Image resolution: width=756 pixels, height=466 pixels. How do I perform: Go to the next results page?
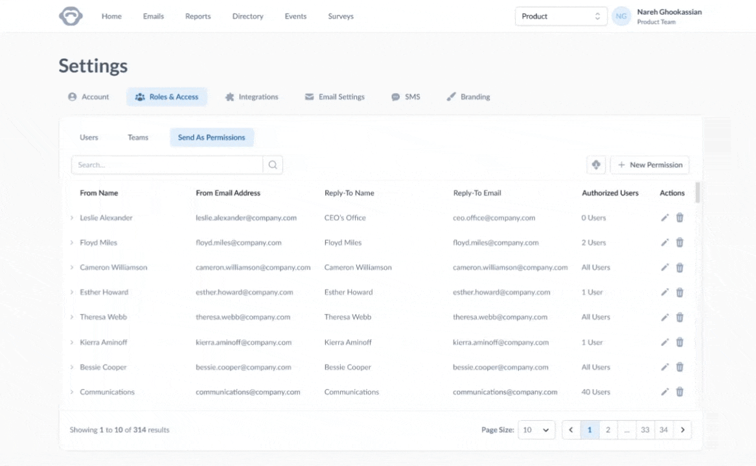pos(682,430)
